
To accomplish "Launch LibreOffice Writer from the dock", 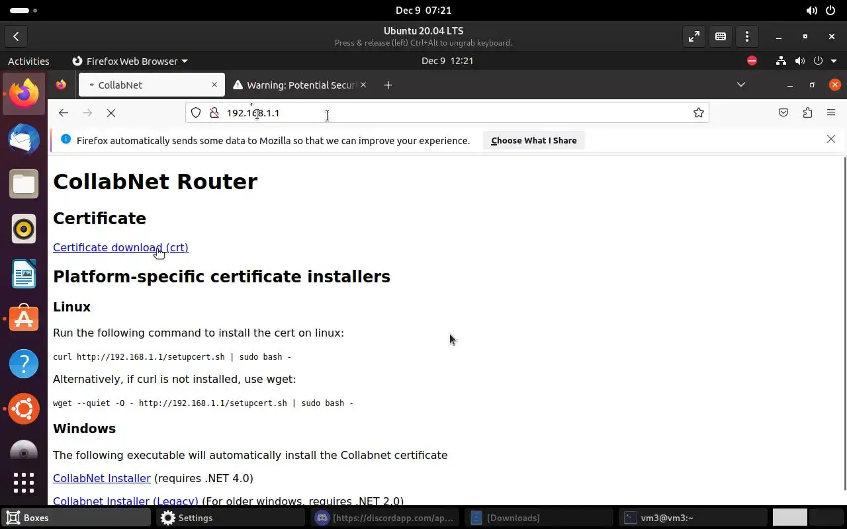I will [x=24, y=274].
